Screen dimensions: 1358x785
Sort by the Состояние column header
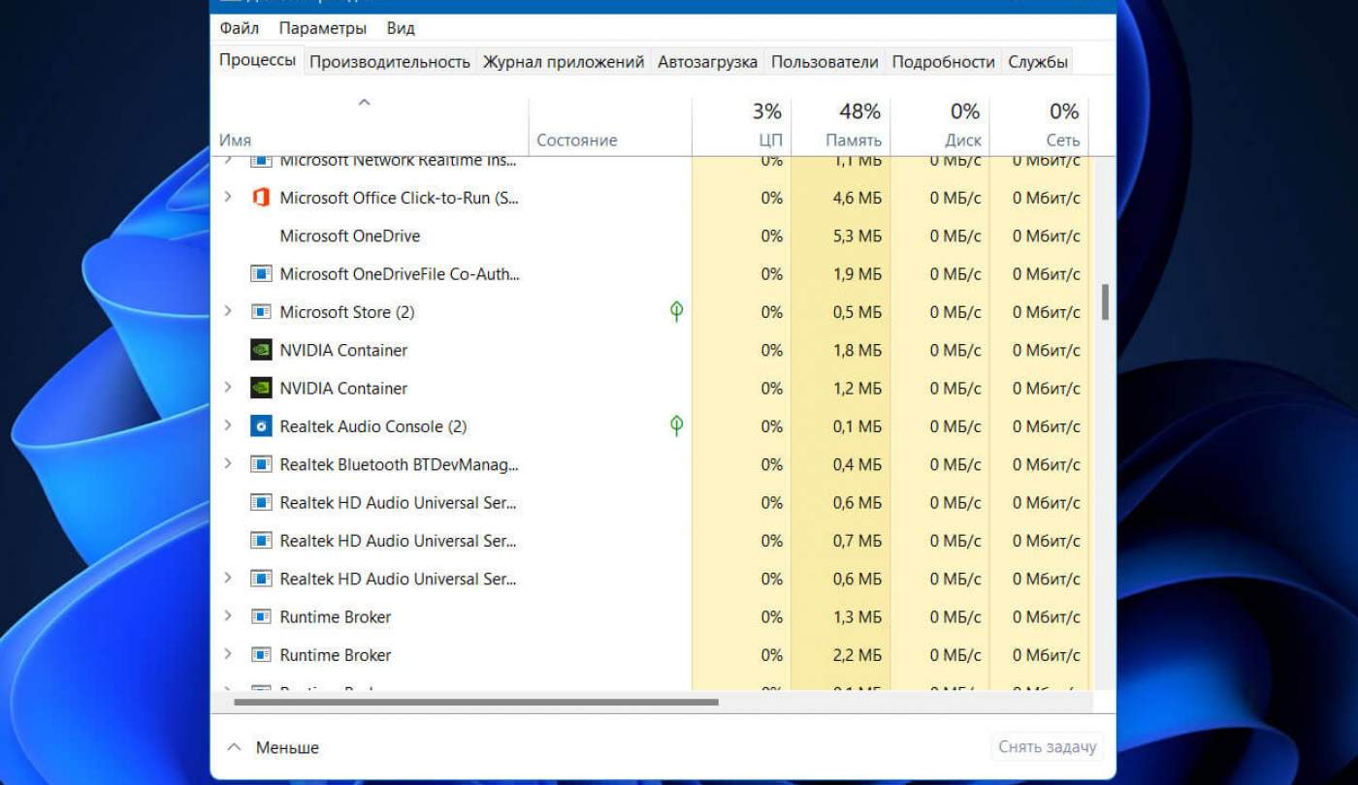point(577,141)
